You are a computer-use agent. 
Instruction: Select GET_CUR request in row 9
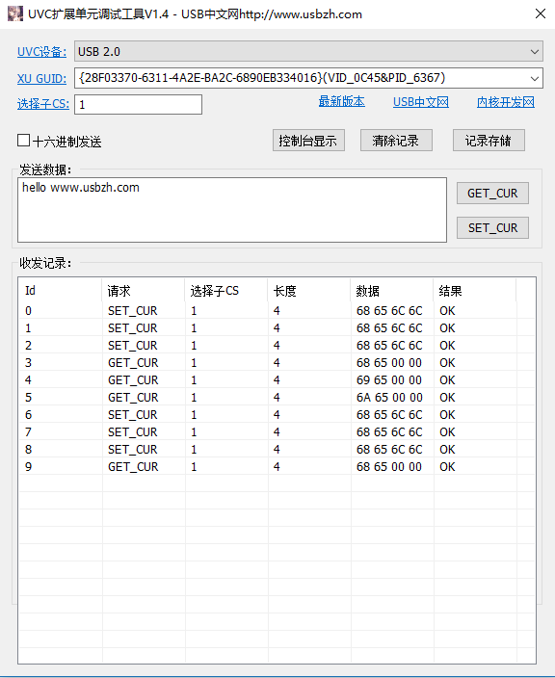pos(133,466)
